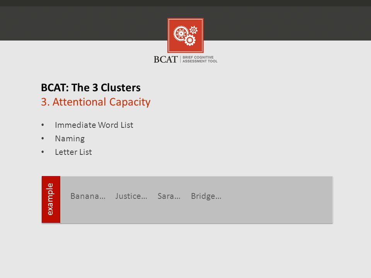Click the 'Naming' bullet item
The height and width of the screenshot is (278, 371).
70,139
